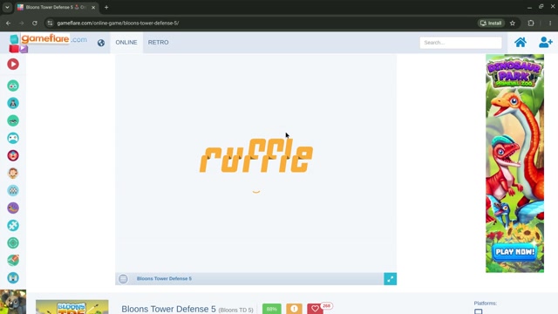Bookmark this page with the star icon
This screenshot has width=558, height=314.
click(x=513, y=24)
